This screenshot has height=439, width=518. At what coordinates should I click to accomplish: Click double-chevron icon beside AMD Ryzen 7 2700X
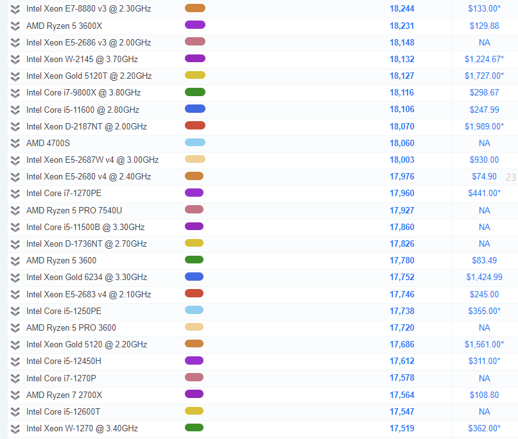click(15, 395)
